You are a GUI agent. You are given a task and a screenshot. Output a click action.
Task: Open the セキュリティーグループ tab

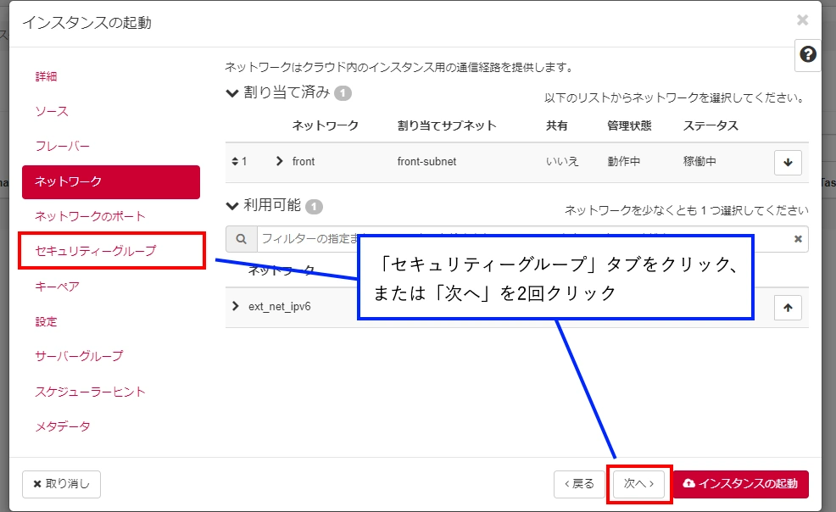[x=95, y=251]
